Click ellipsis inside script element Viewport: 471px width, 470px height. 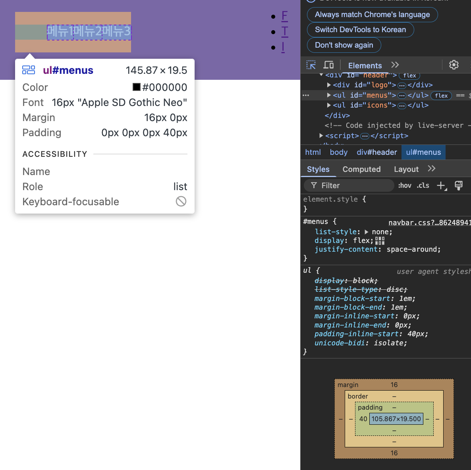click(365, 136)
